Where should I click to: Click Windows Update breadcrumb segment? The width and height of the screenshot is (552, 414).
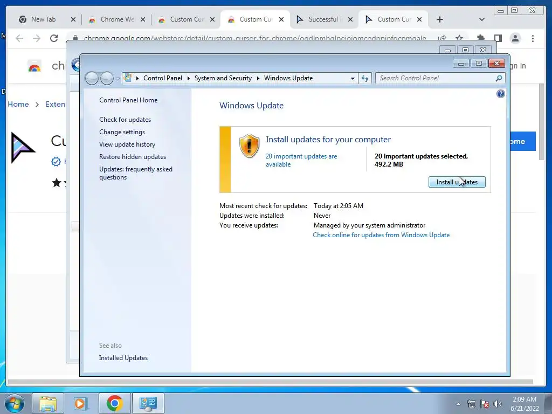click(x=288, y=78)
